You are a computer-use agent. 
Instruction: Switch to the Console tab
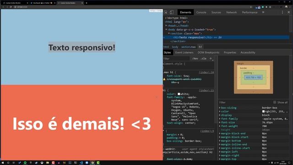coord(201,12)
